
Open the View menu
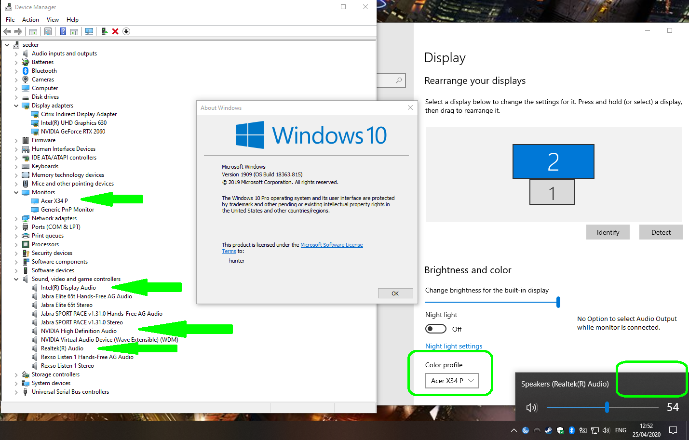pyautogui.click(x=53, y=20)
